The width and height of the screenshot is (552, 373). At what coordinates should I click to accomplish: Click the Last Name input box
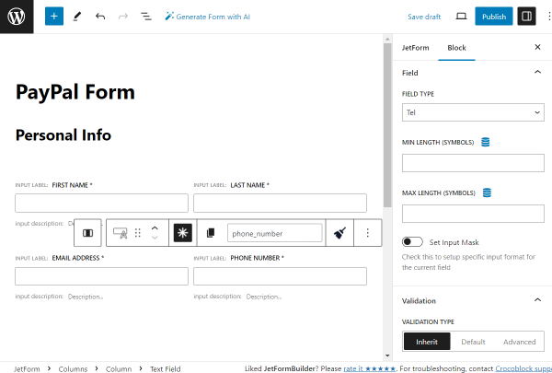pos(280,203)
